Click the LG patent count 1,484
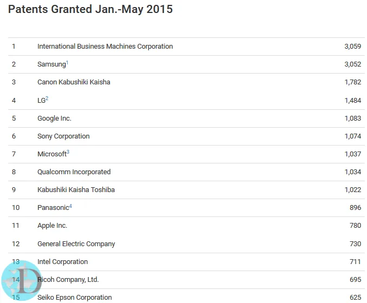Viewport: 367px width, 303px height. 353,101
